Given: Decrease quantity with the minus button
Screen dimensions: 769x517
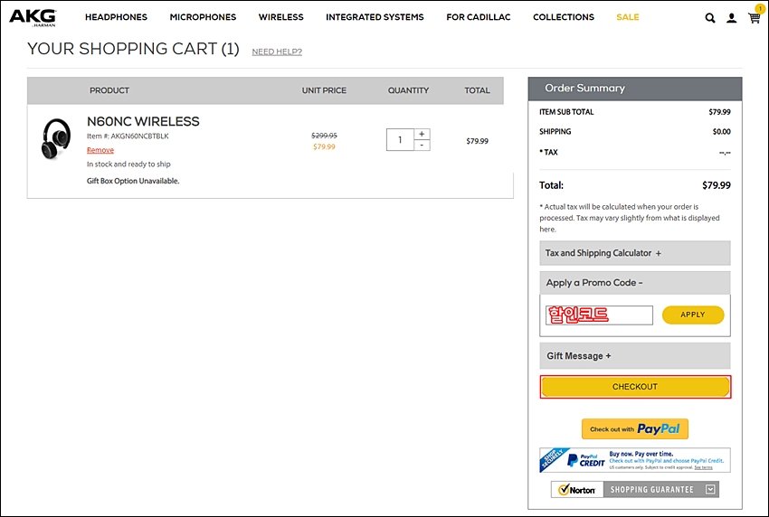Looking at the screenshot, I should 422,145.
